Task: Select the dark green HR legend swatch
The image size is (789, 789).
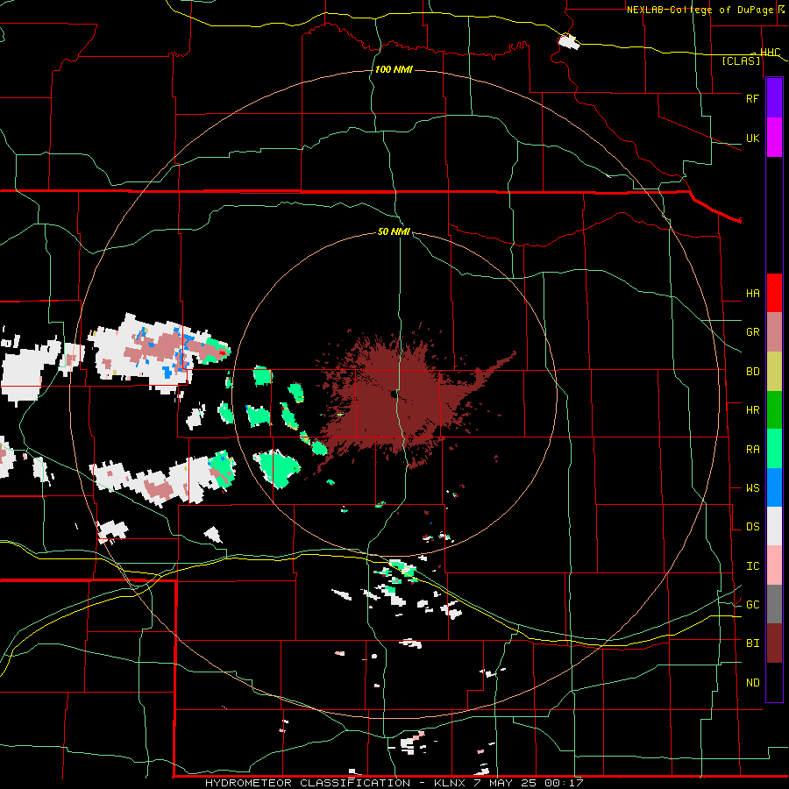Action: click(x=774, y=409)
